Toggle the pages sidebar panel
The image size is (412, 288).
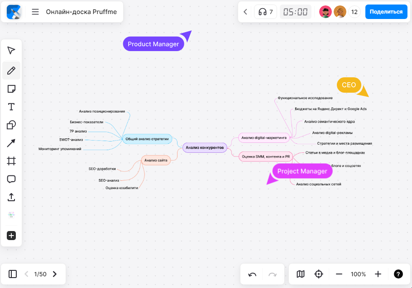point(13,274)
